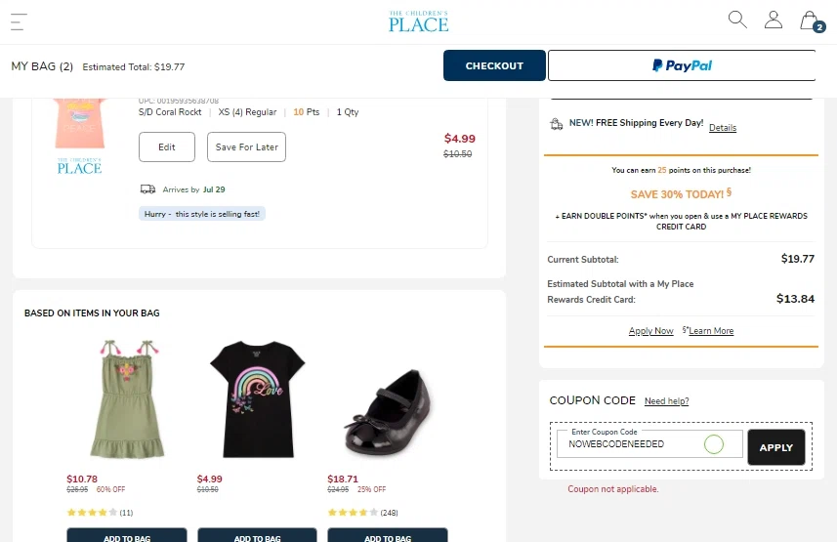Click the search magnifier icon
Image resolution: width=837 pixels, height=542 pixels.
click(737, 20)
